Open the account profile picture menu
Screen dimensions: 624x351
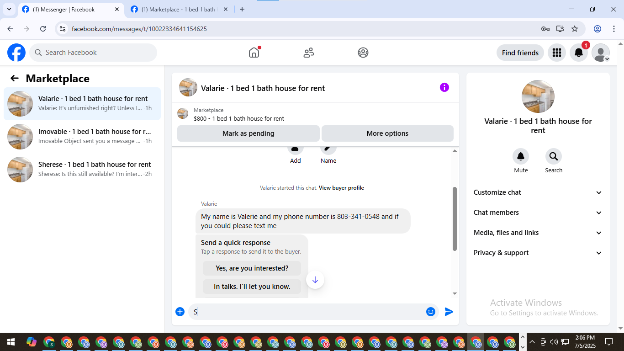tap(601, 53)
